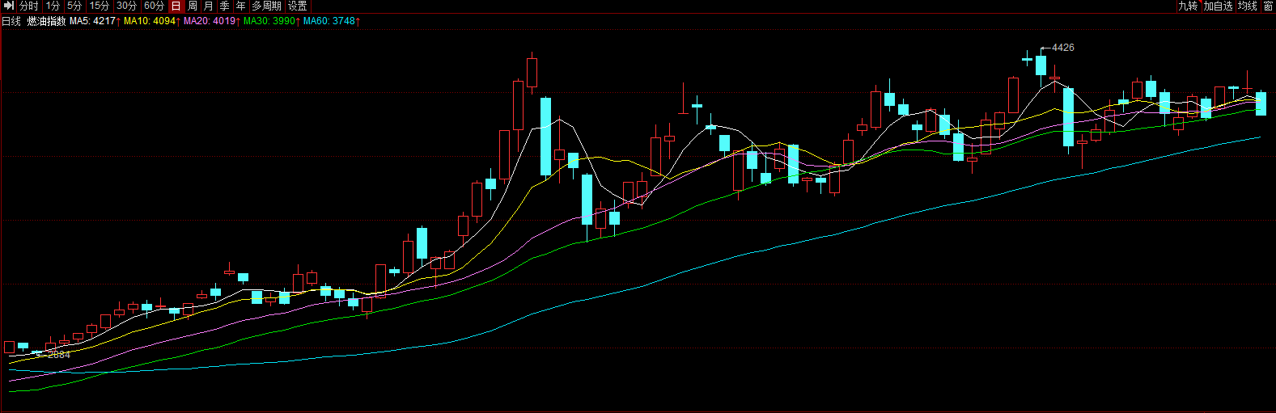Click the MA5: 4217 indicator label

[x=95, y=21]
